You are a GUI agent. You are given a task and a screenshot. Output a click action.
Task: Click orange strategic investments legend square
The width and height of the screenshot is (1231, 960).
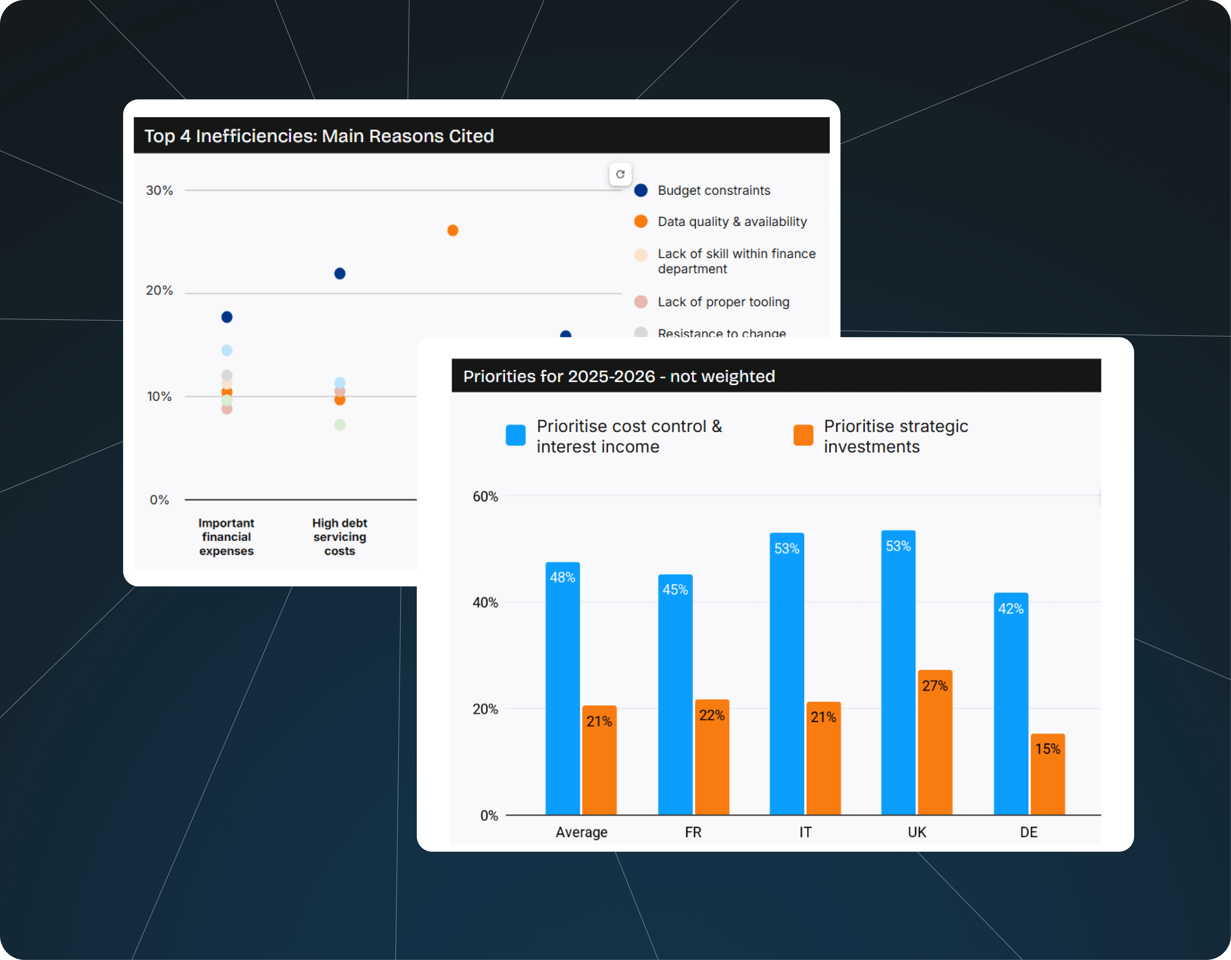[x=803, y=436]
